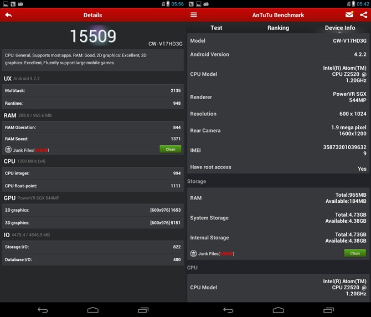371x317 pixels.
Task: Tap the back arrow in Details header
Action: click(x=8, y=15)
